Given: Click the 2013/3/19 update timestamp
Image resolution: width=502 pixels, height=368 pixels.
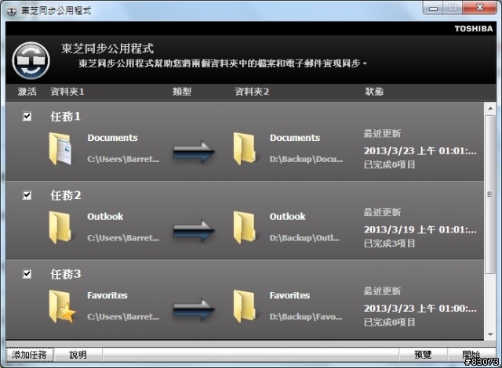Looking at the screenshot, I should coord(420,229).
